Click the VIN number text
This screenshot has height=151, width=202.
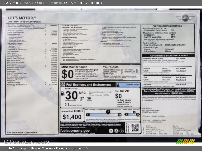[x=22, y=132]
